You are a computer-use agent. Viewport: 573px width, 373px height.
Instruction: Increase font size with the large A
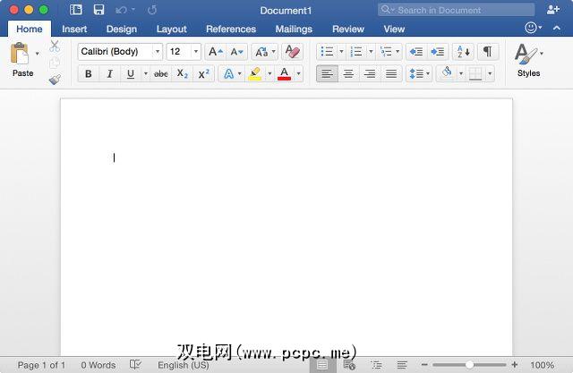[216, 52]
